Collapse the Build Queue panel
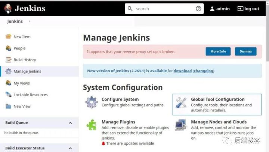 pos(70,123)
